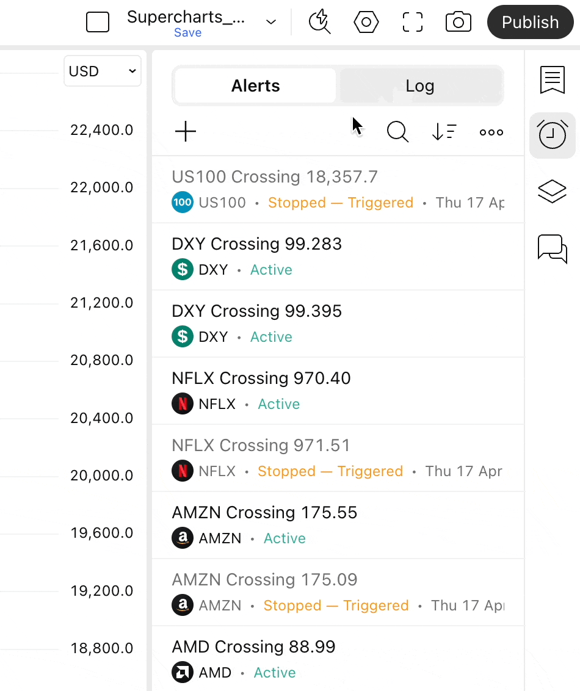Image resolution: width=580 pixels, height=691 pixels.
Task: Open object tree layers sidebar icon
Action: coord(553,192)
